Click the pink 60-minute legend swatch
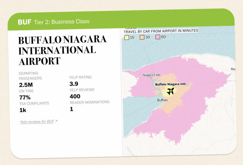Screen dimensions: 243x165 click(158, 37)
